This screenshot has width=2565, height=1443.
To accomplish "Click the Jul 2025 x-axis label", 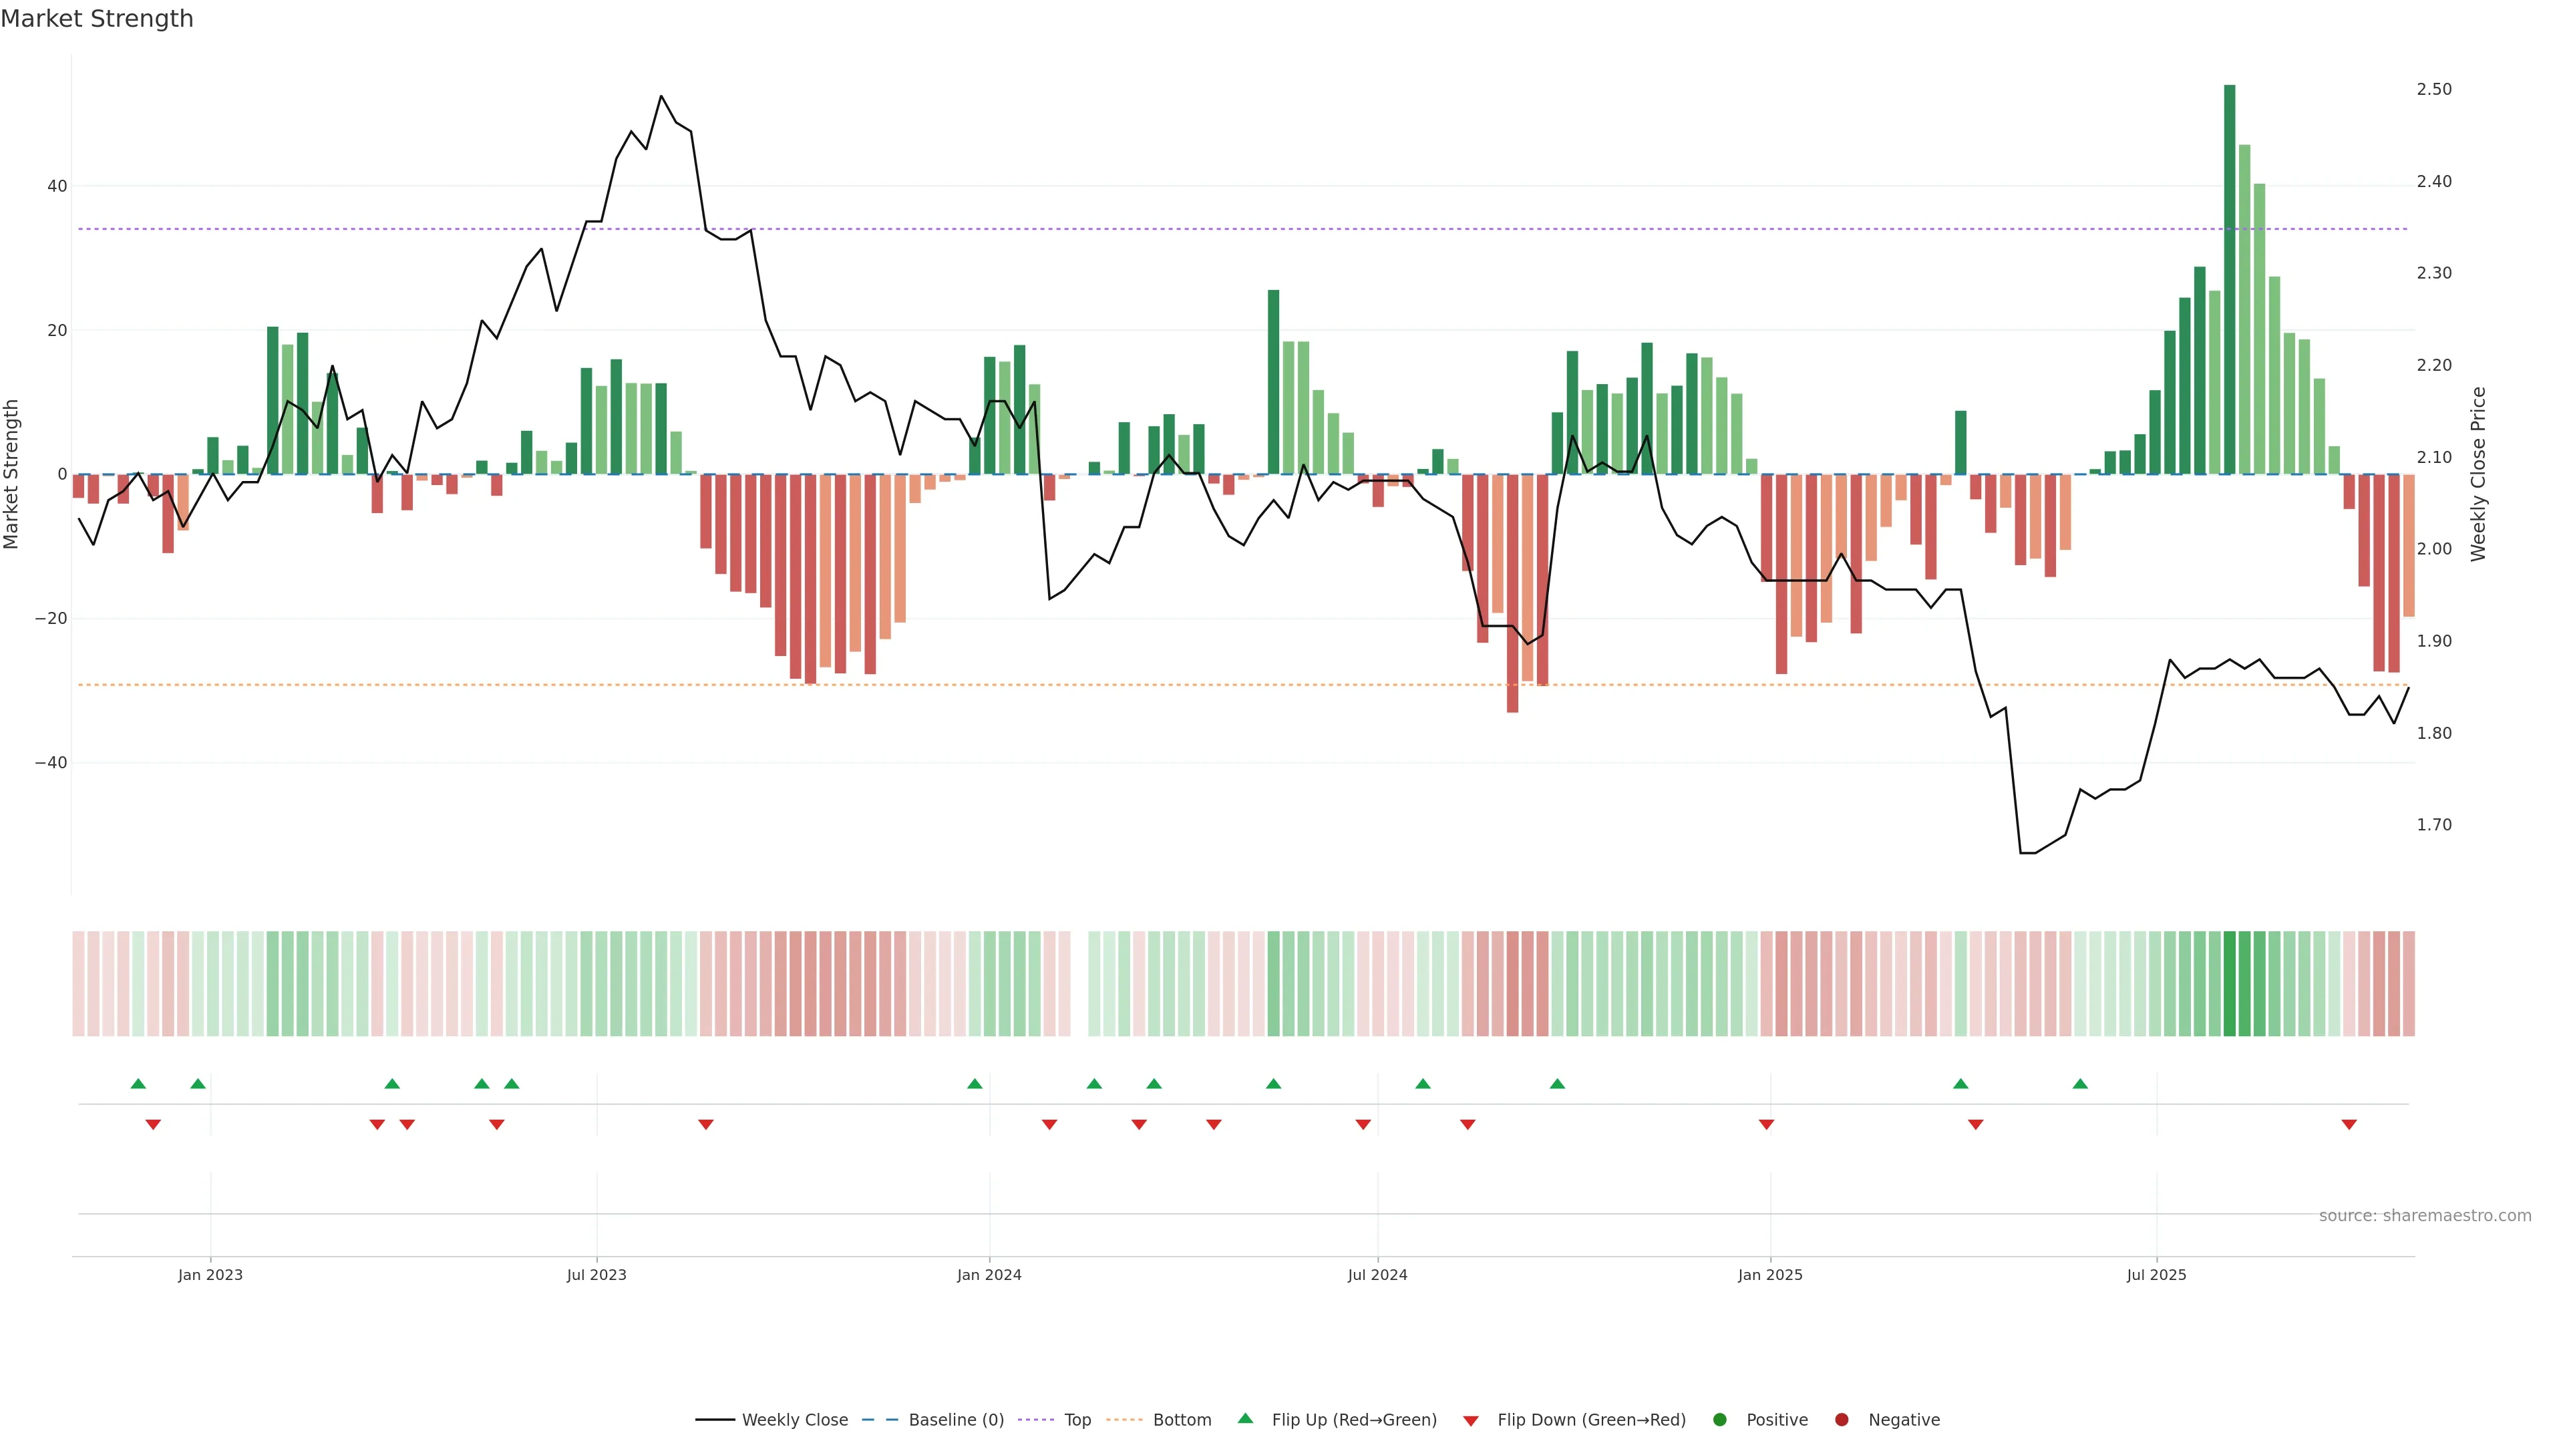I will point(2157,1275).
